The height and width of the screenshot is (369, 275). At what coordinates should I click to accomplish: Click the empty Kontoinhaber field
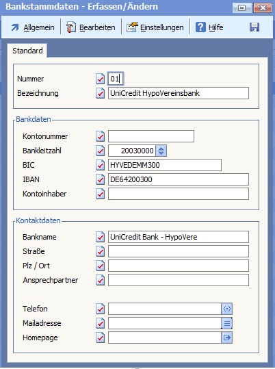(x=179, y=194)
